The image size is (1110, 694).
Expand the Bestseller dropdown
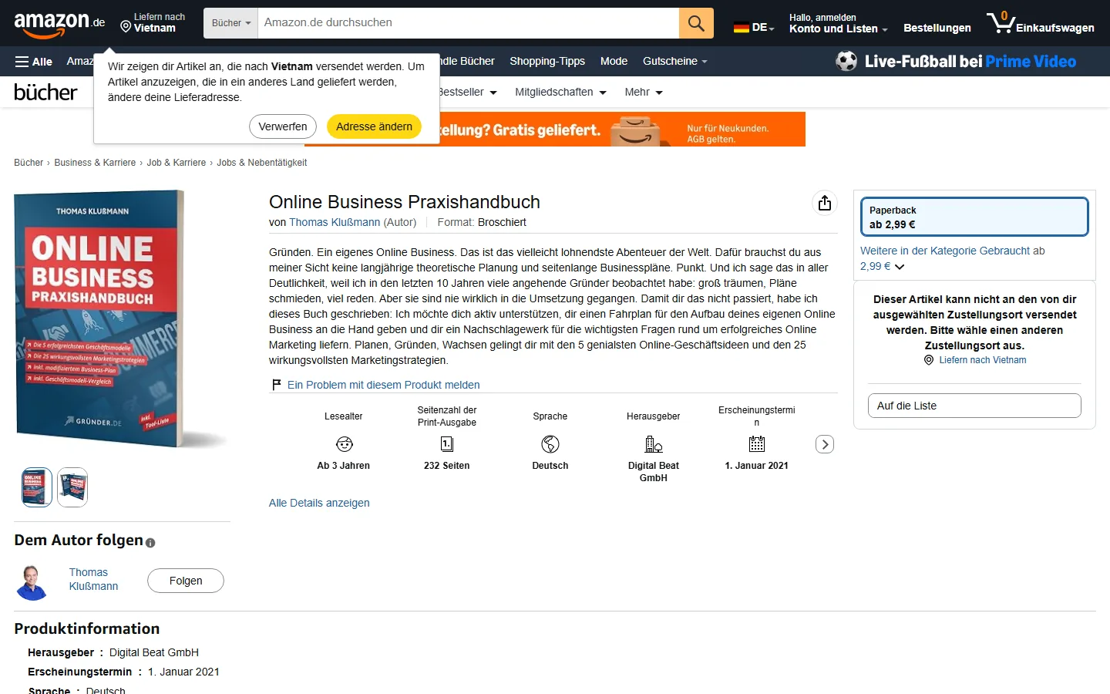(467, 92)
